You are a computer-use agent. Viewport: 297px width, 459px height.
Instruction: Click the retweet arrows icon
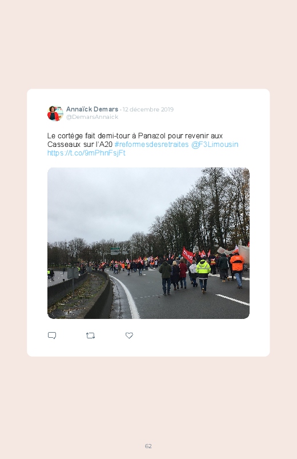90,336
